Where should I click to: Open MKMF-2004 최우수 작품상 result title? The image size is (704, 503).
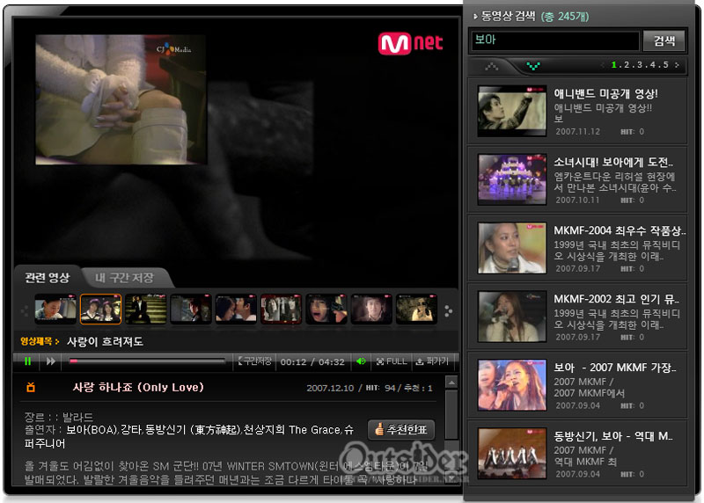(620, 230)
